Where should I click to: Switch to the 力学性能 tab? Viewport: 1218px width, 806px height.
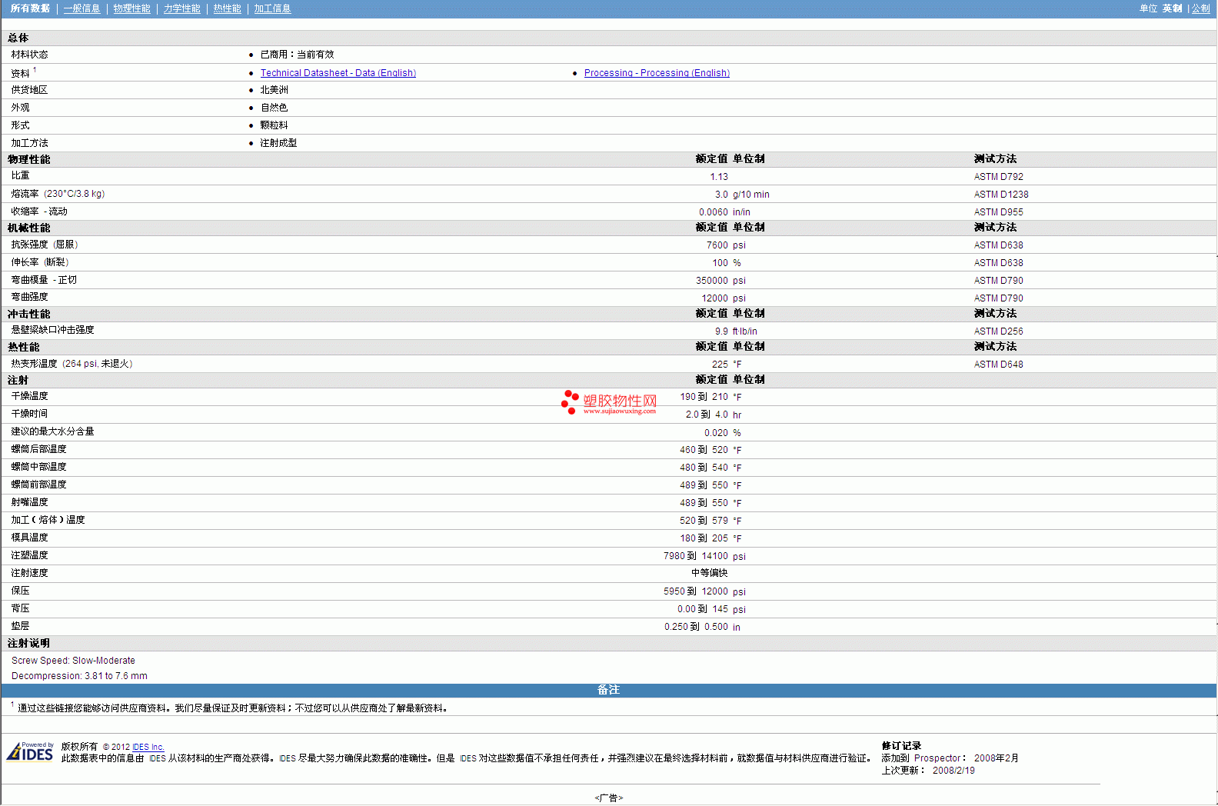181,8
